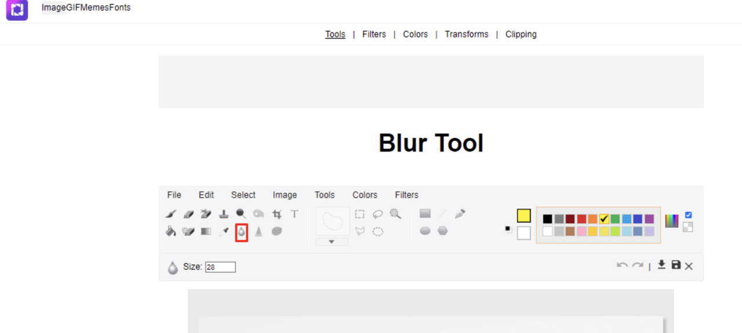Screen dimensions: 742x333
Task: Close the editor with the X icon
Action: [689, 266]
